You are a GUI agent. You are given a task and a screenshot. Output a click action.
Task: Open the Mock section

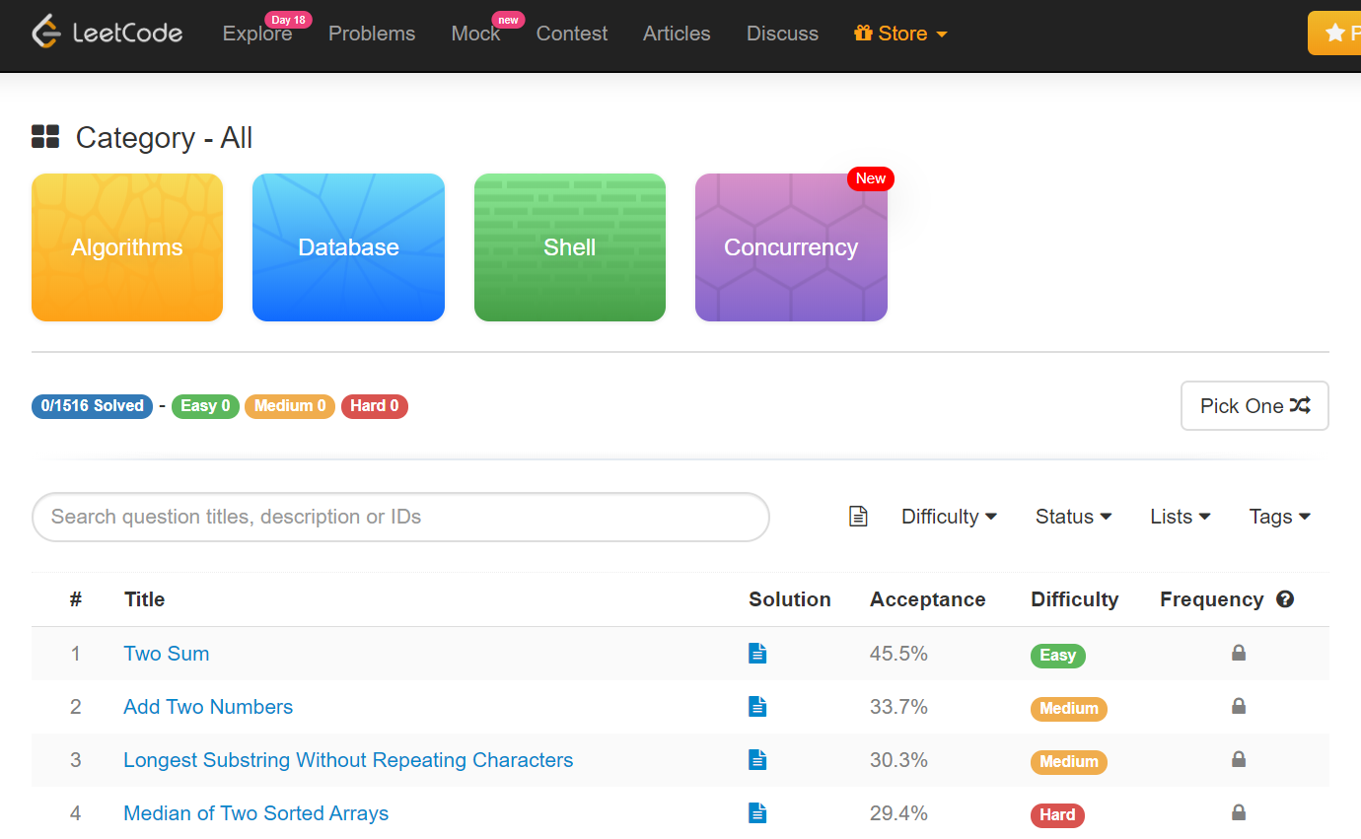point(475,34)
